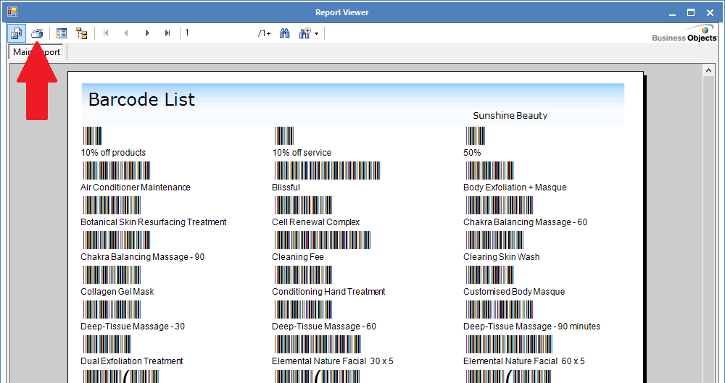Go to the first page

107,33
